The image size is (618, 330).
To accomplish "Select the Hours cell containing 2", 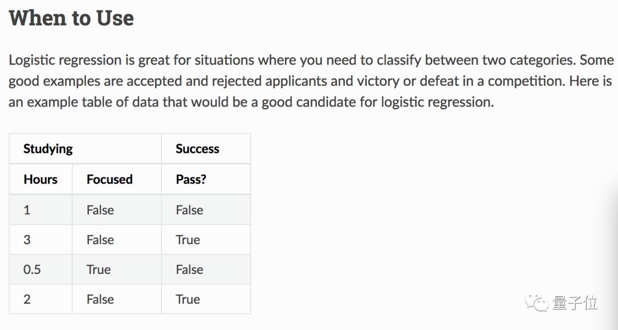I will click(x=27, y=299).
